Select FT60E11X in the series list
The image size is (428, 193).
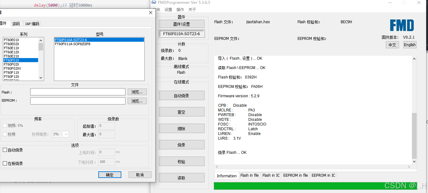point(20,48)
